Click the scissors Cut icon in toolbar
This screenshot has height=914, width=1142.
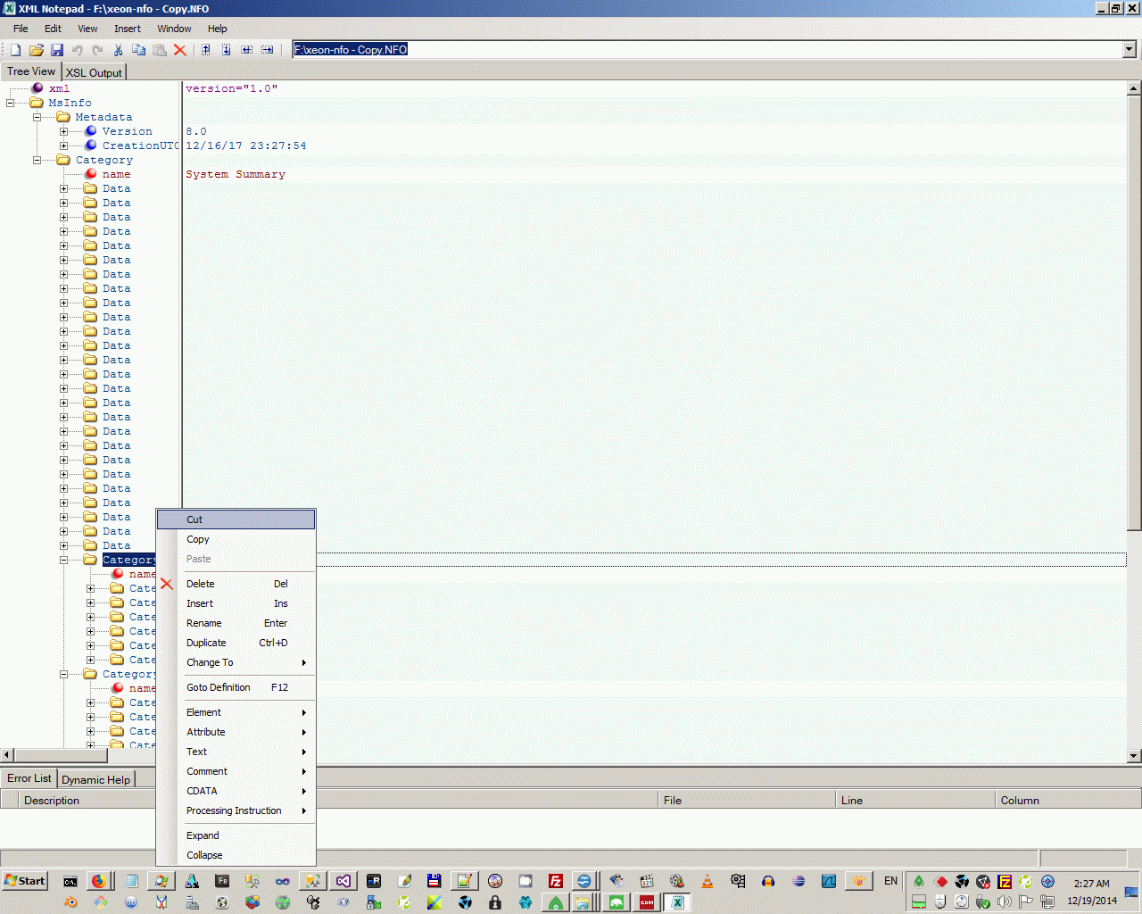coord(118,50)
